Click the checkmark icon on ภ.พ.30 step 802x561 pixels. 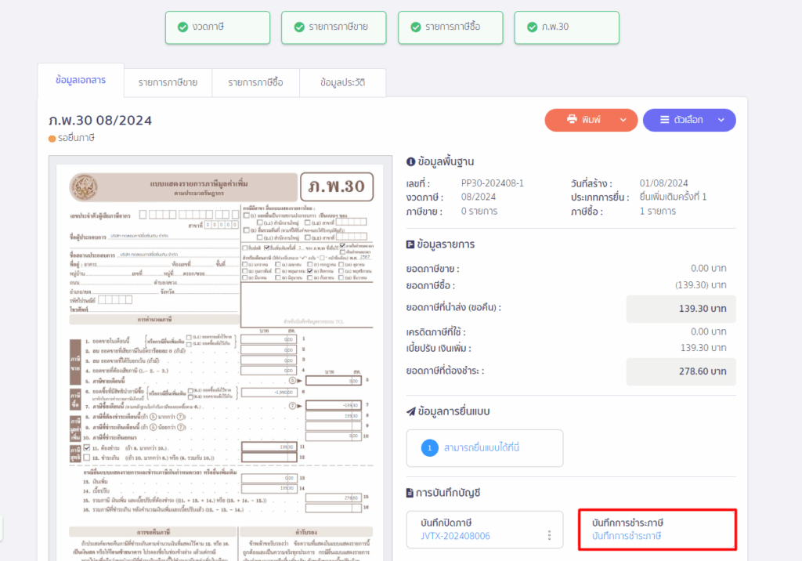(x=531, y=27)
